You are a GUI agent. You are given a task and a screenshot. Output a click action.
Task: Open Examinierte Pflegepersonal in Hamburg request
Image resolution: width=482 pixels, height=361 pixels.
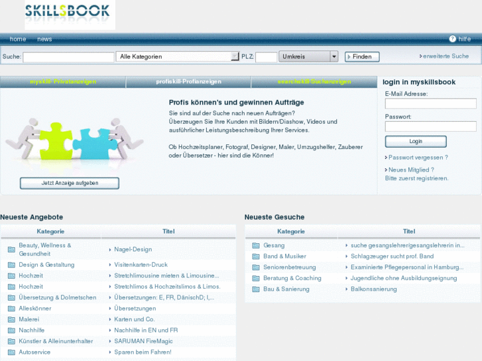[407, 268]
